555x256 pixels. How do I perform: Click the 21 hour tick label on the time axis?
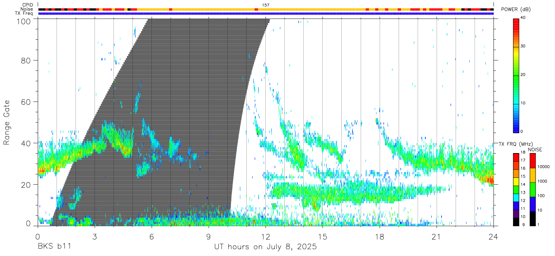coord(437,236)
